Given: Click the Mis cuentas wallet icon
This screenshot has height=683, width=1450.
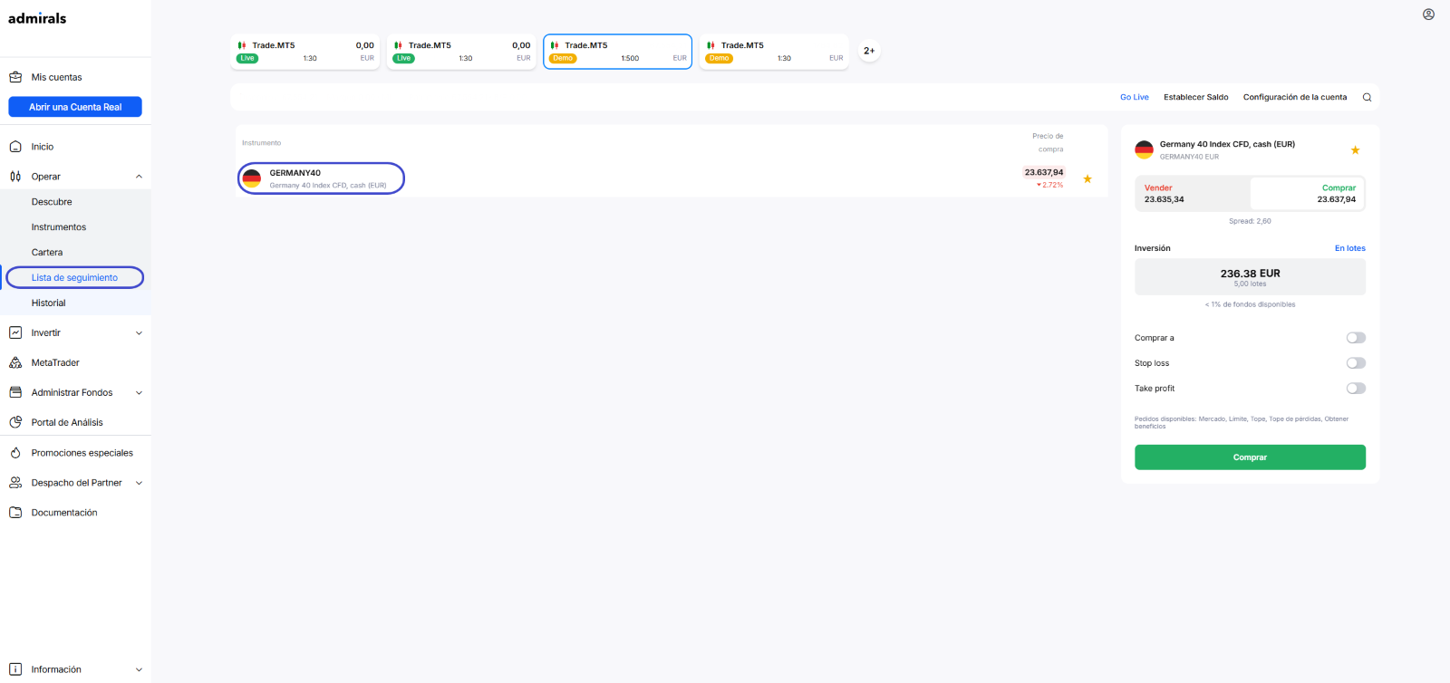Looking at the screenshot, I should [15, 77].
